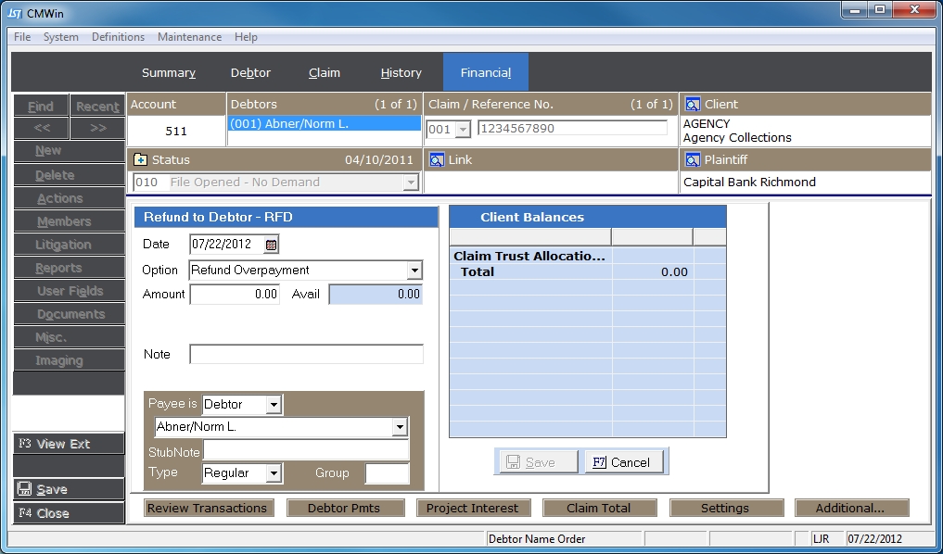Expand the Refund Overpayment option dropdown
The width and height of the screenshot is (943, 554).
(414, 271)
